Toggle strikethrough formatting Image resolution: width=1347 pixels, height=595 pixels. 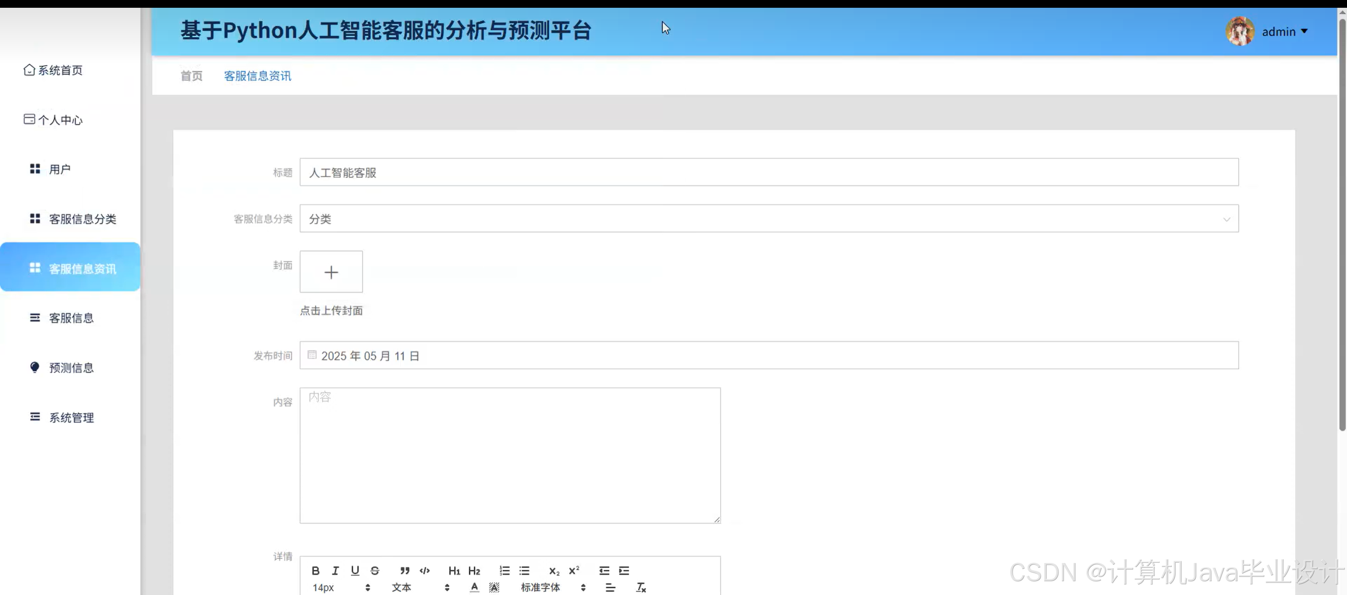(375, 570)
